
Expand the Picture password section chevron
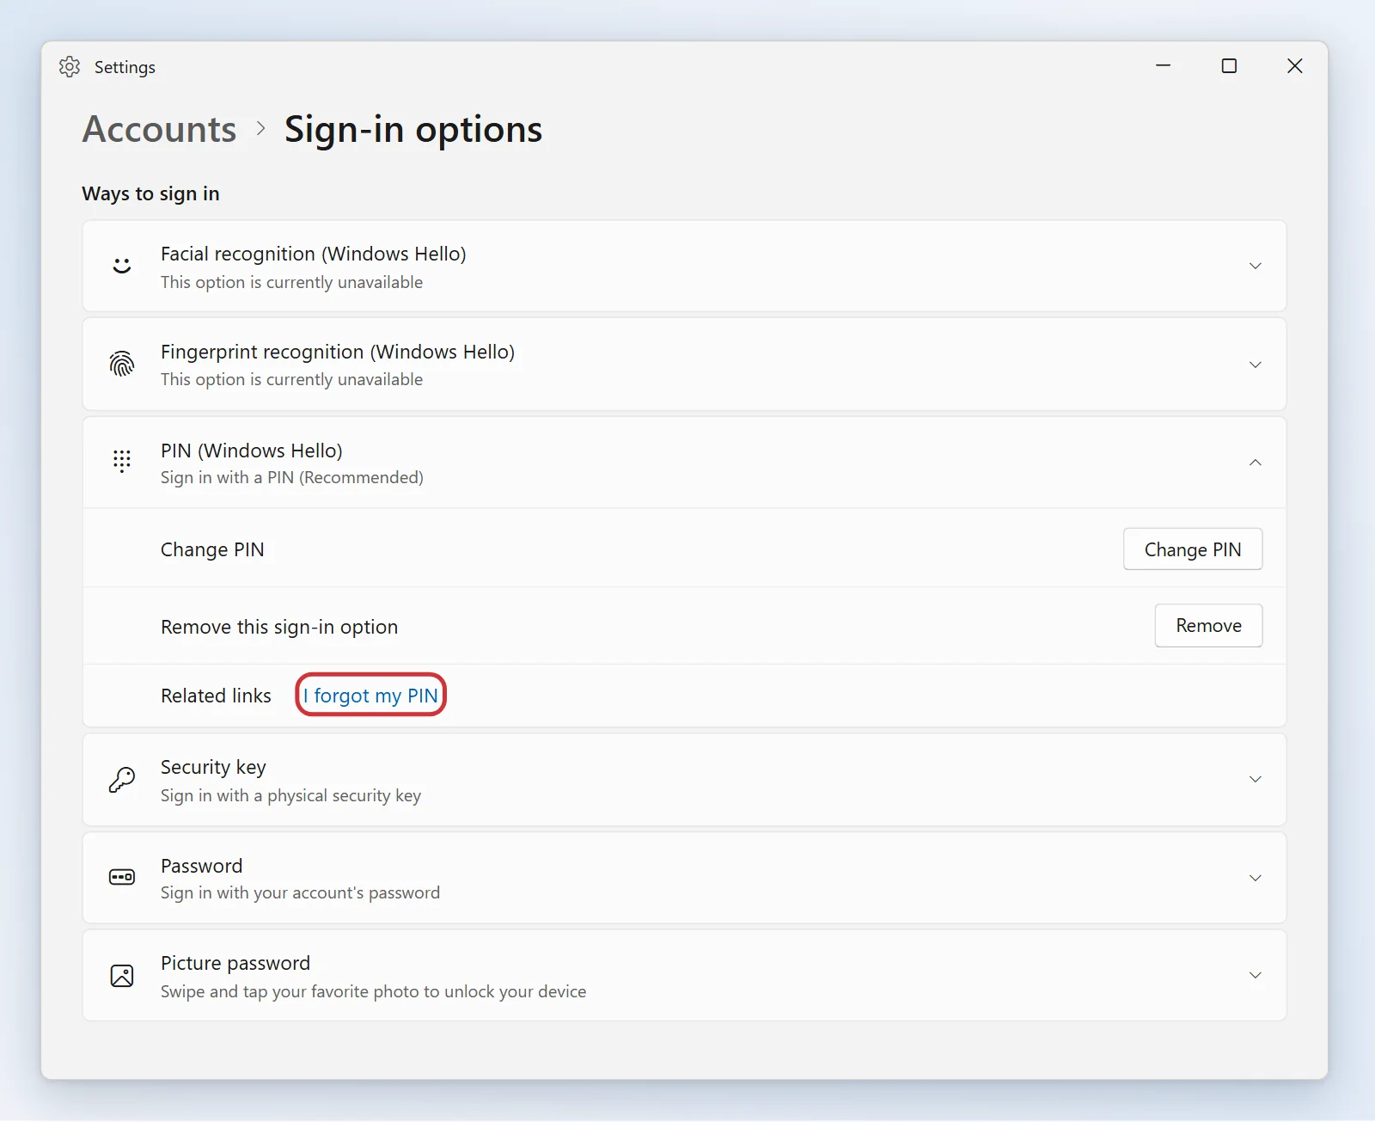(x=1256, y=976)
